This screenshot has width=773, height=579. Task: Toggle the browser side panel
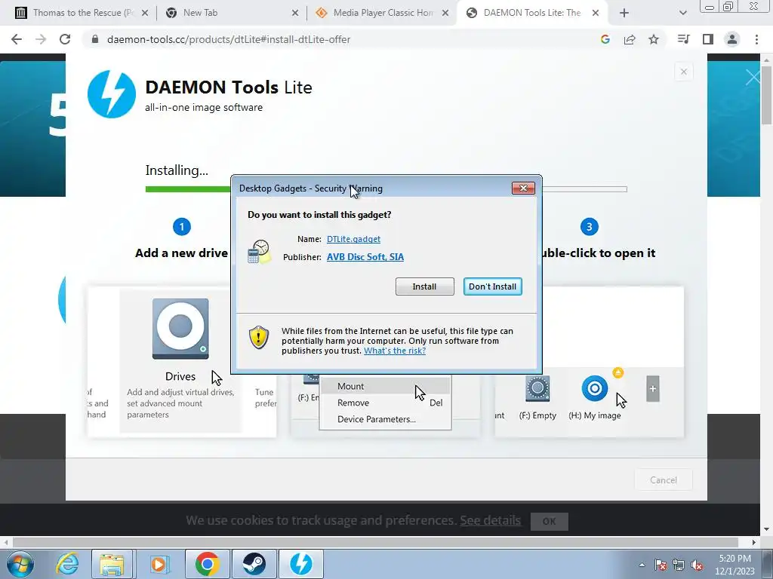(x=708, y=39)
